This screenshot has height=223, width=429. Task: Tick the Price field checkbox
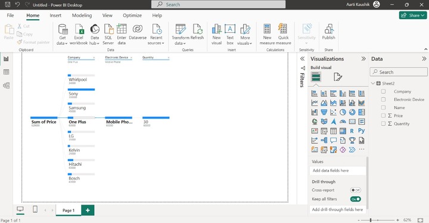pyautogui.click(x=383, y=115)
